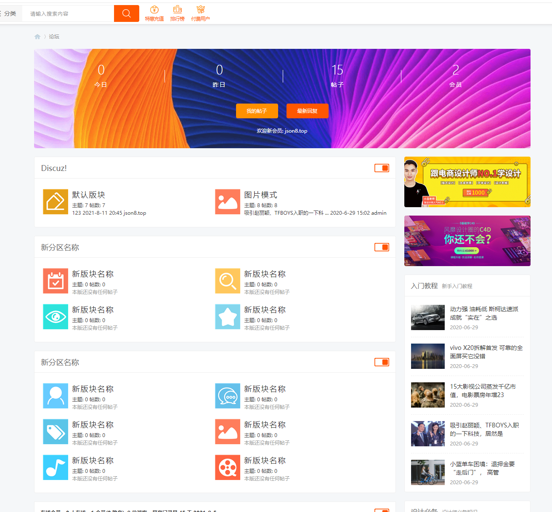Click the 我的帖子 button

pyautogui.click(x=257, y=111)
